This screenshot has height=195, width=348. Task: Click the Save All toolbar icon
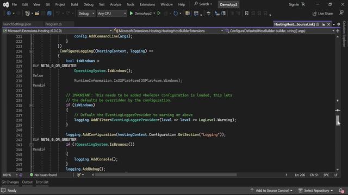[49, 14]
